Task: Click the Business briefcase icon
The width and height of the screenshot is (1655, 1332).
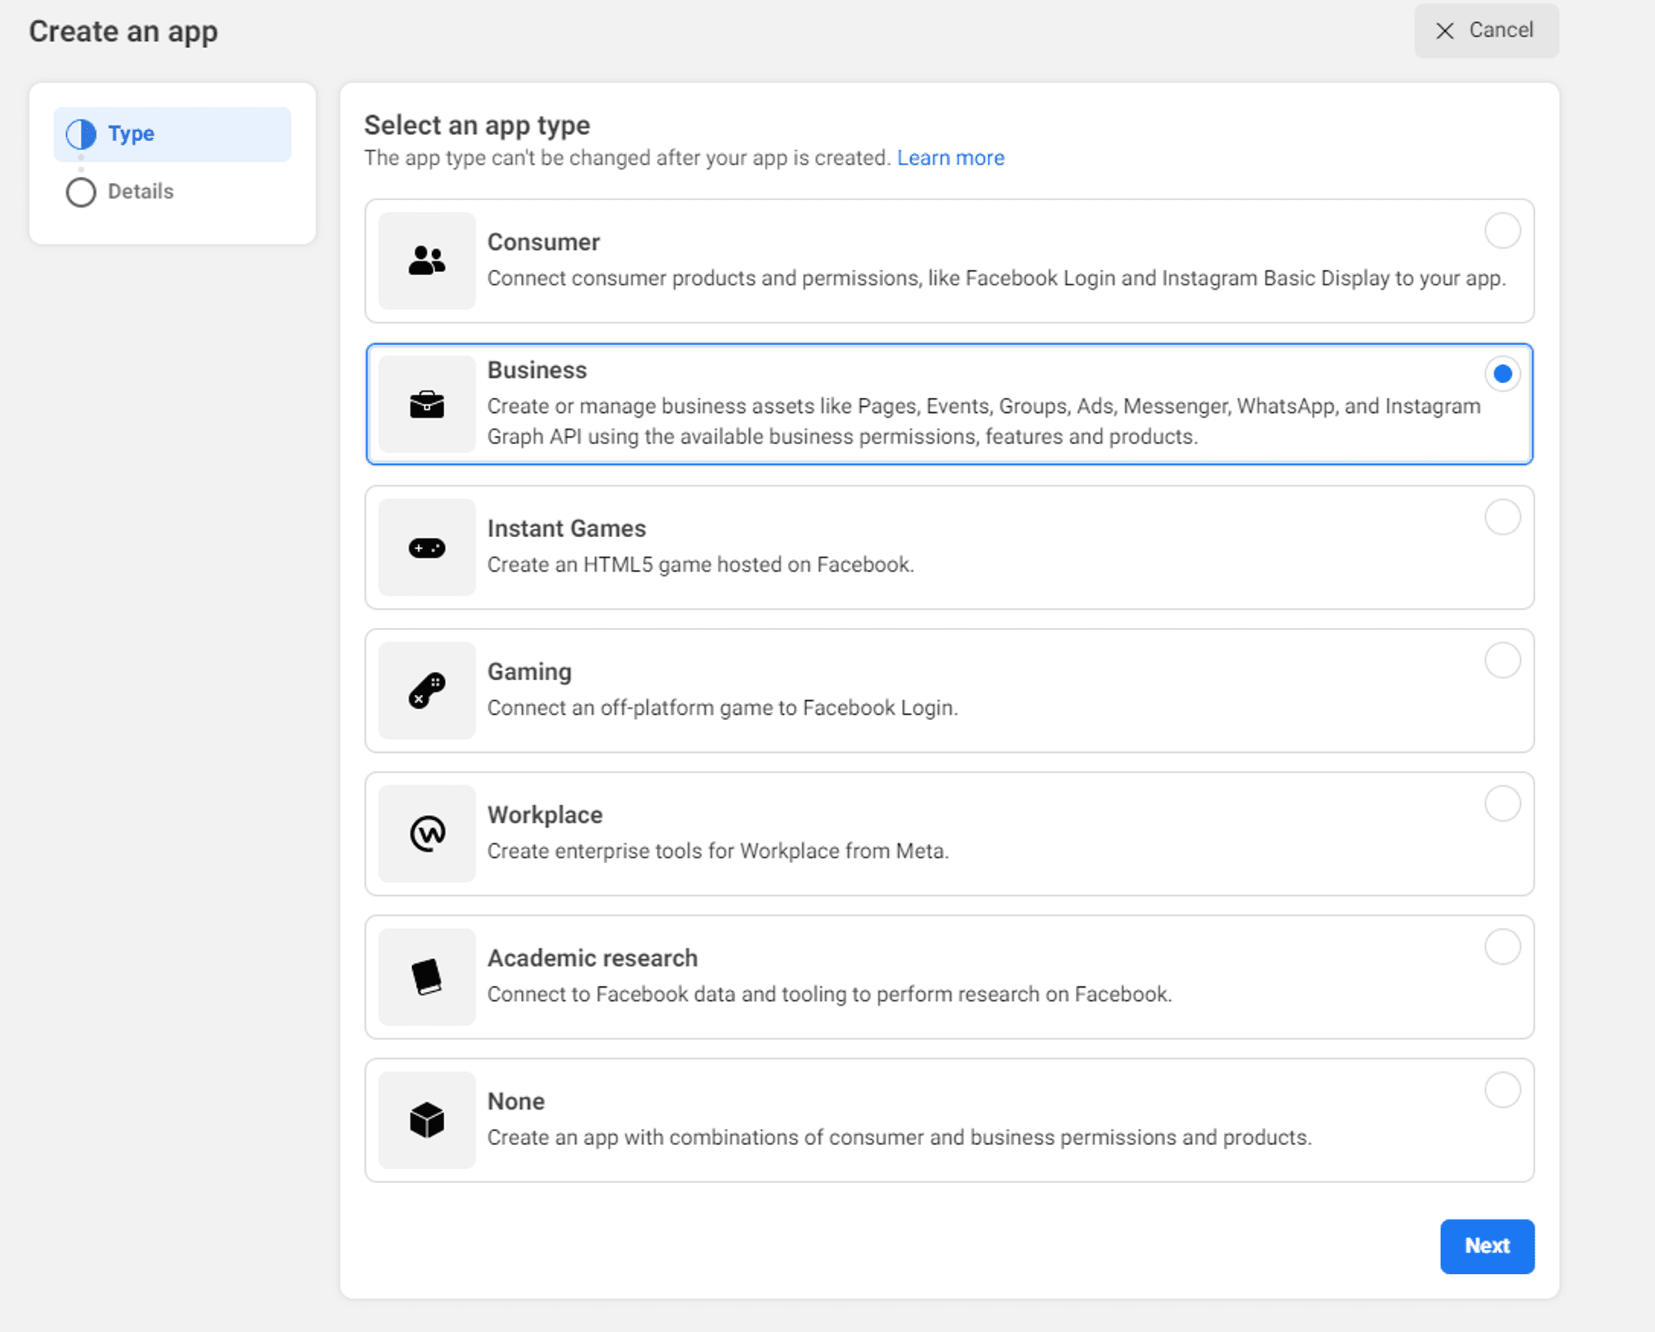Action: pos(426,404)
